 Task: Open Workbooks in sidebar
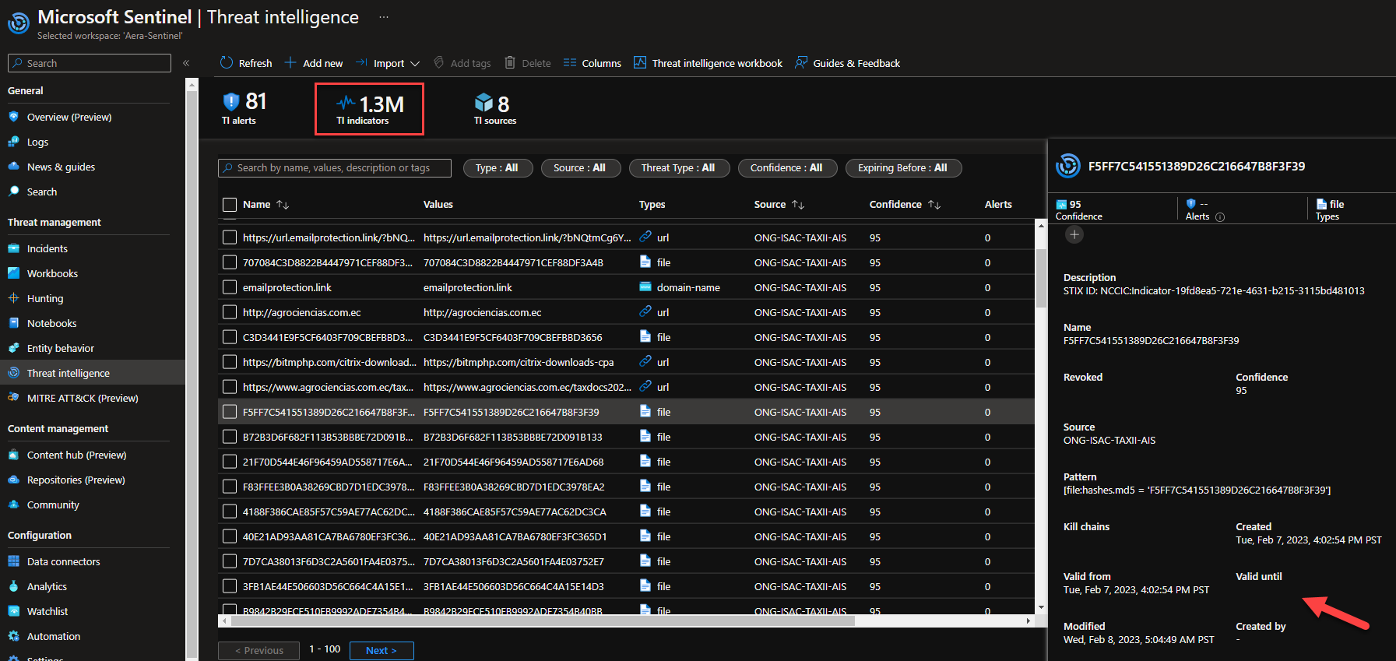[x=52, y=273]
